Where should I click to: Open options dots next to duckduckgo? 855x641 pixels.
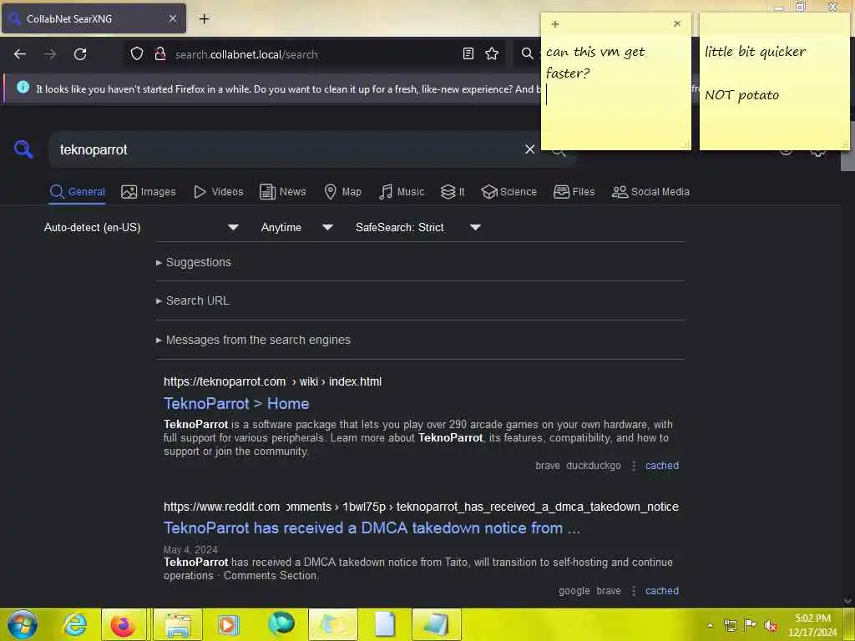tap(634, 466)
